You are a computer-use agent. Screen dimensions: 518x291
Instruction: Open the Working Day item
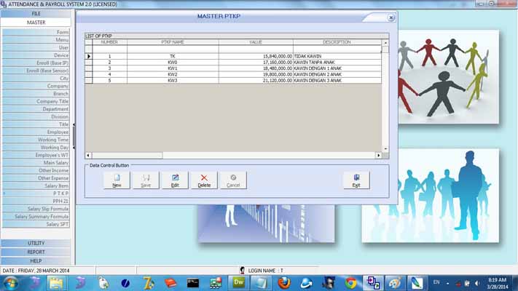click(x=36, y=148)
